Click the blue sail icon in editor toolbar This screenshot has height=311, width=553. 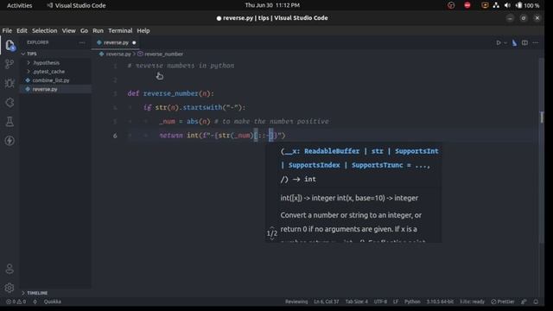click(x=515, y=42)
